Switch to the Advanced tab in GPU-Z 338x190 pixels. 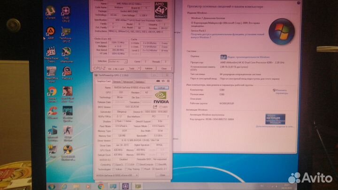coord(128,82)
